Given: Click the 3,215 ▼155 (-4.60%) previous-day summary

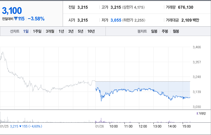Looking at the screenshot, I should pos(26,126).
